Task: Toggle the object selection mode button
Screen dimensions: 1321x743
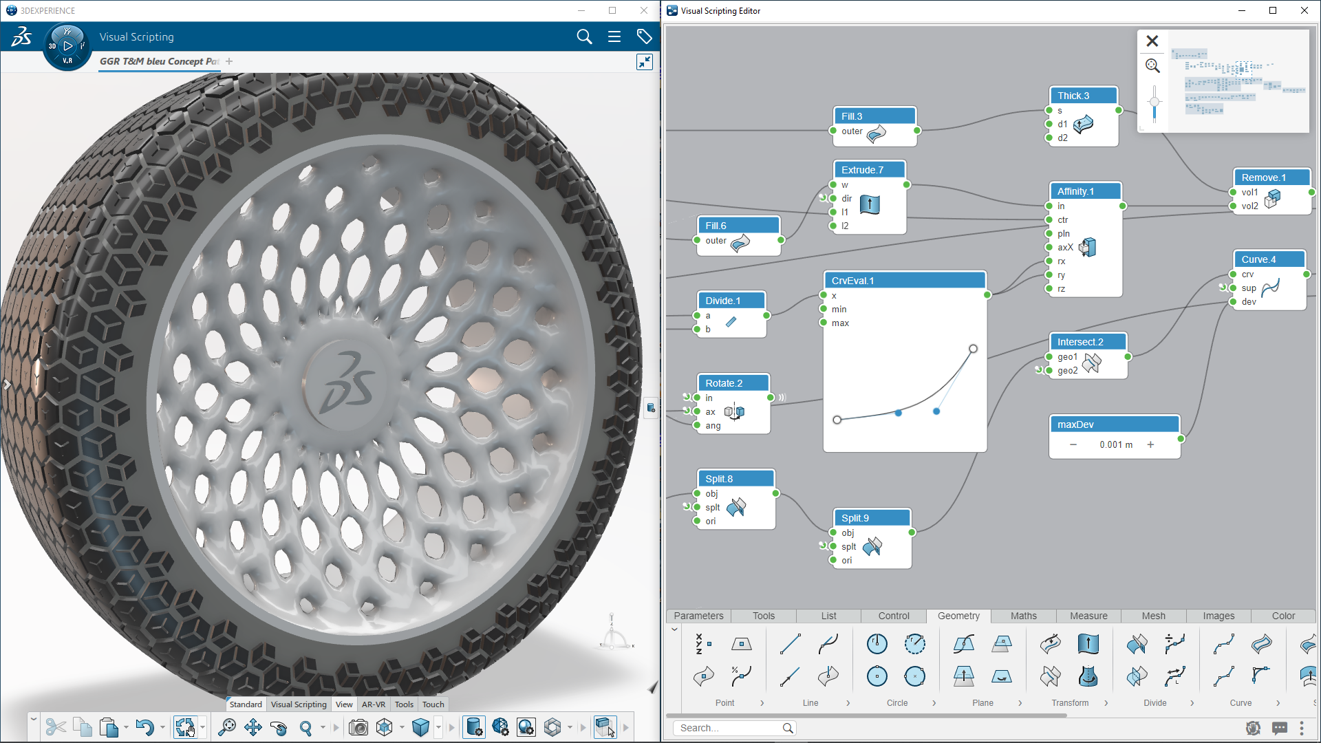Action: coord(605,727)
